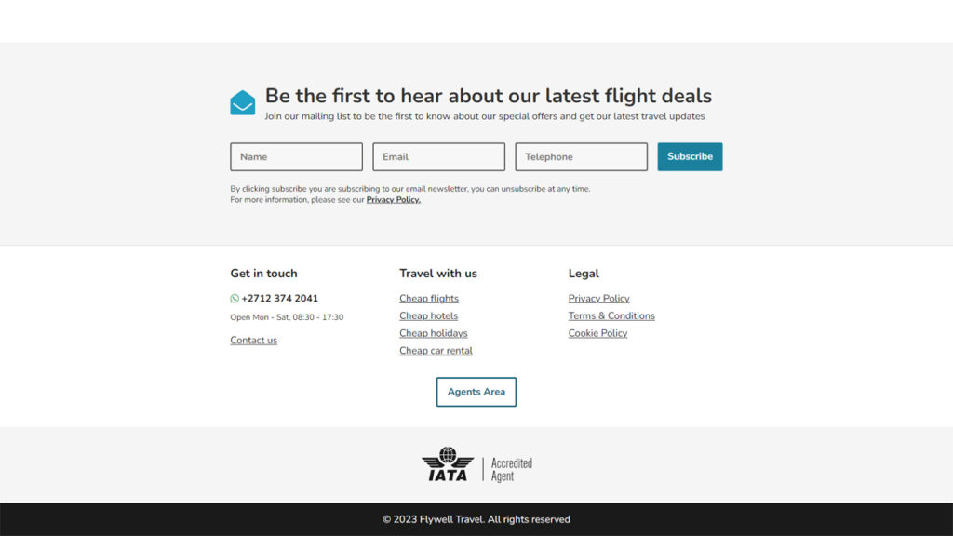Open the Cookie Policy link
This screenshot has height=536, width=953.
click(x=597, y=333)
